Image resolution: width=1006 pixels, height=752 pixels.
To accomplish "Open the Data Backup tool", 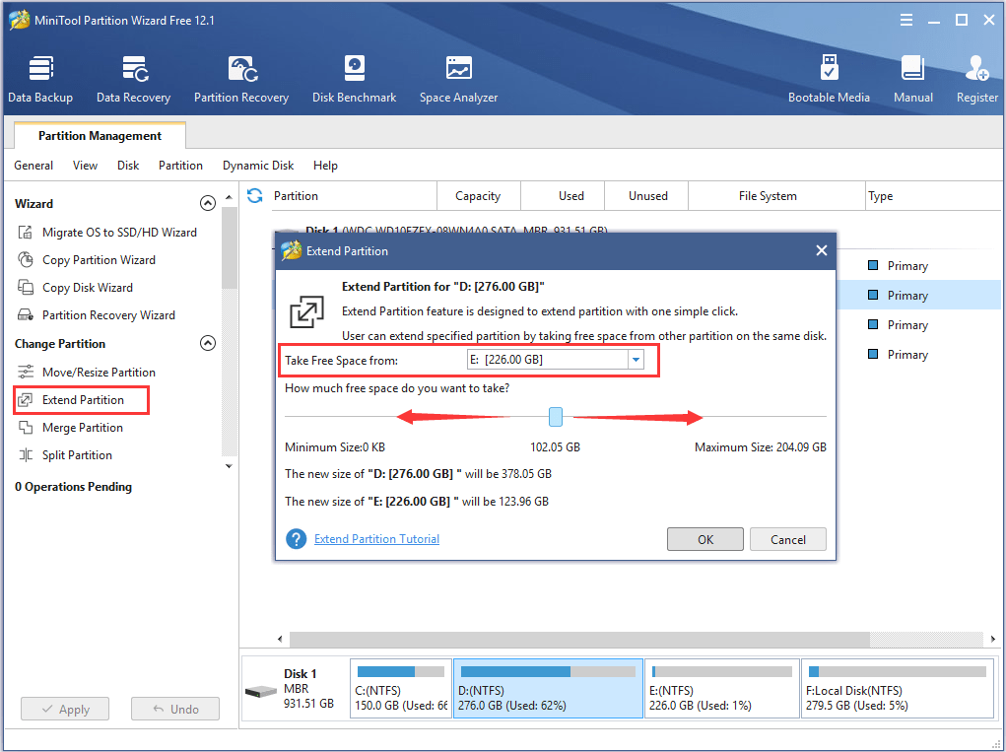I will point(40,80).
